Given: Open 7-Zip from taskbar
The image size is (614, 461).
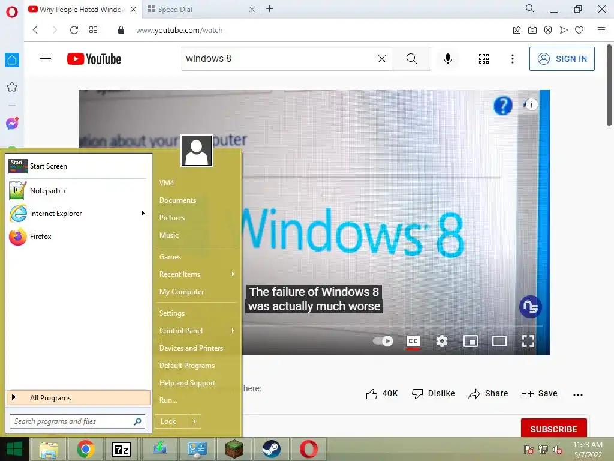Looking at the screenshot, I should (x=121, y=449).
